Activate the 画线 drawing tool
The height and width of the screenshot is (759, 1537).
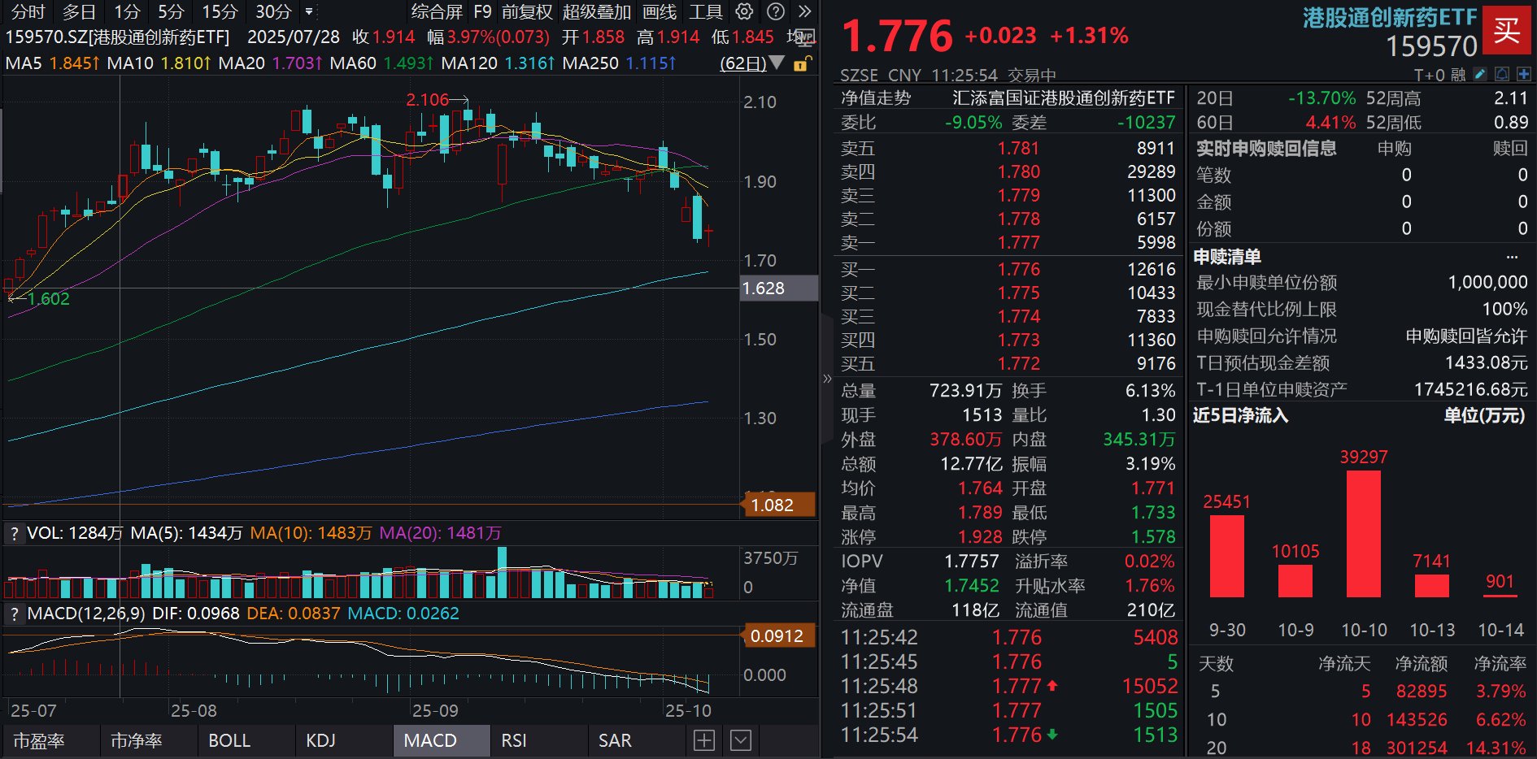[660, 11]
